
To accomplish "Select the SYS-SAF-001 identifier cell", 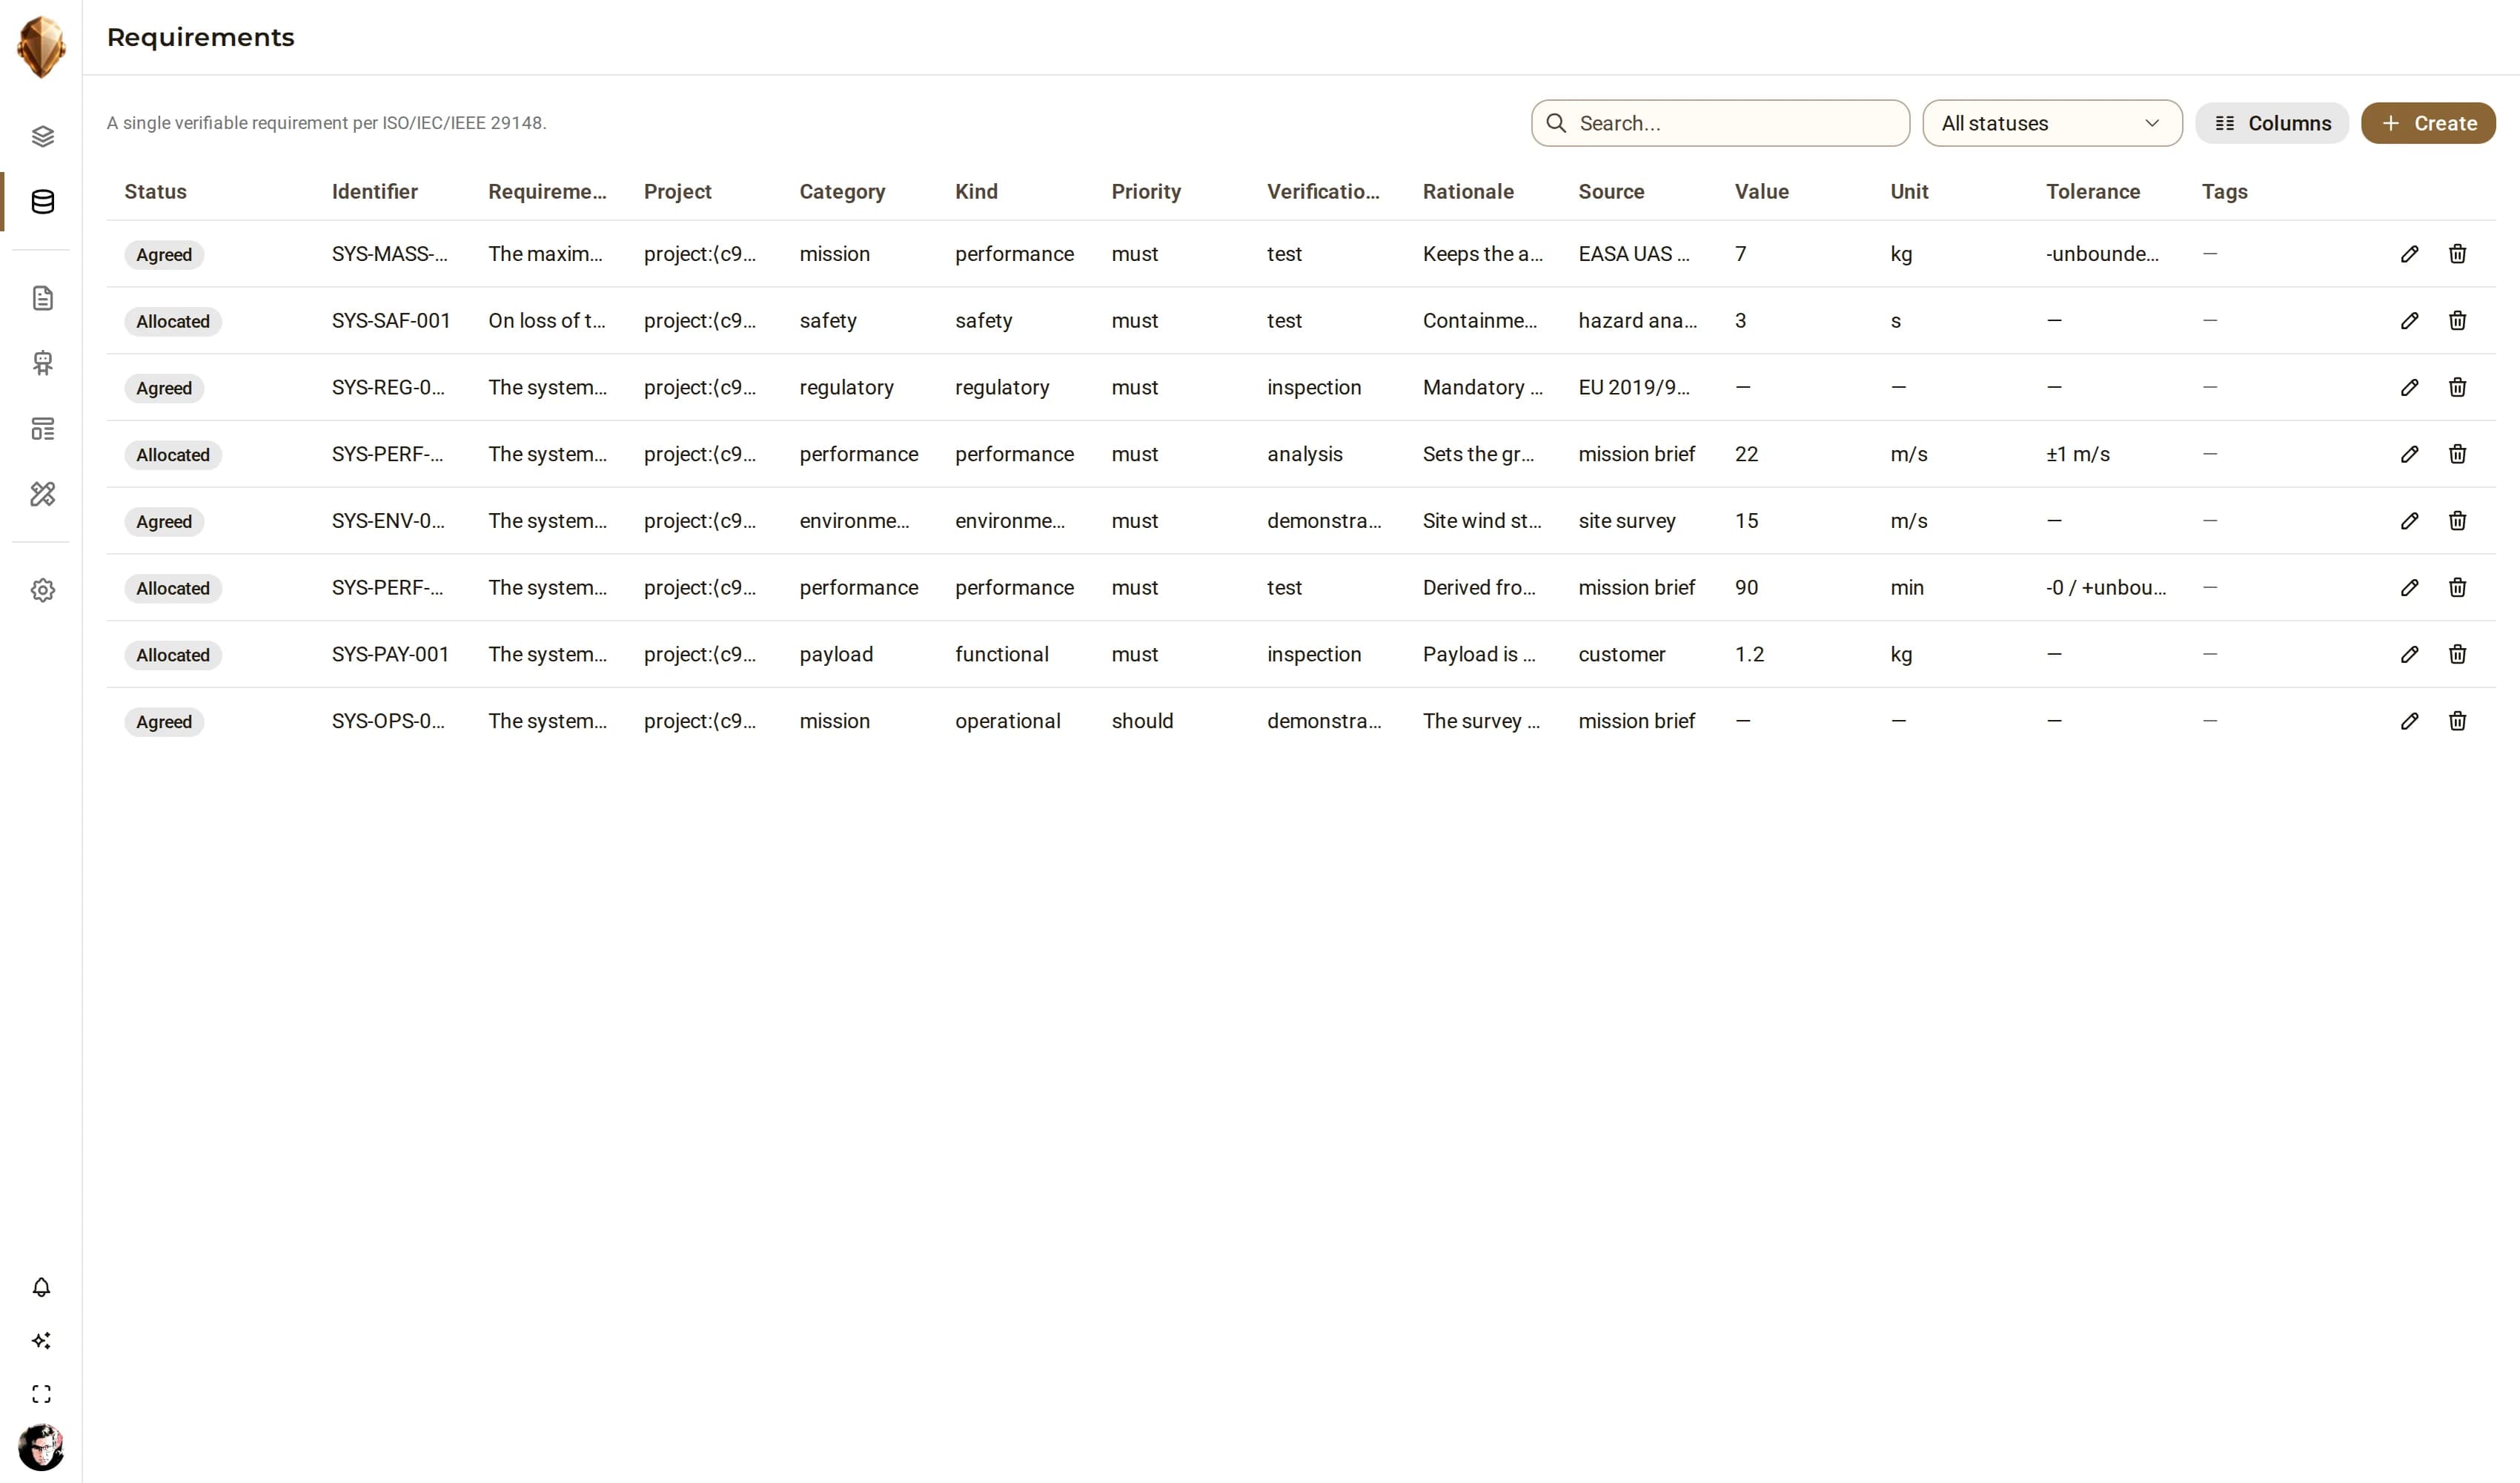I will tap(391, 321).
